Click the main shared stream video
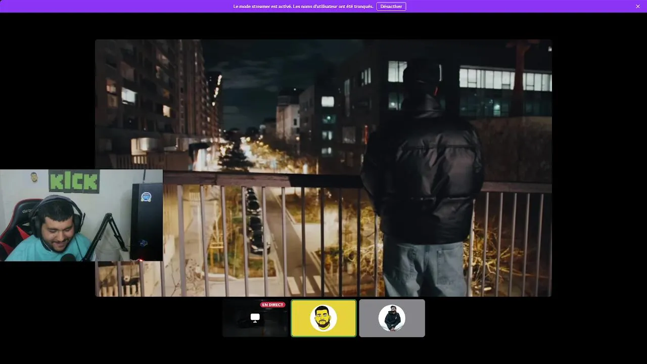Viewport: 647px width, 364px height. (323, 168)
